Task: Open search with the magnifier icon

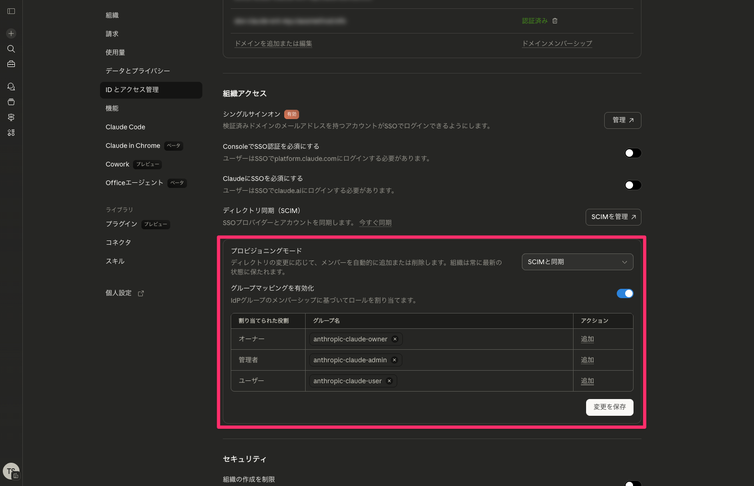Action: [11, 49]
